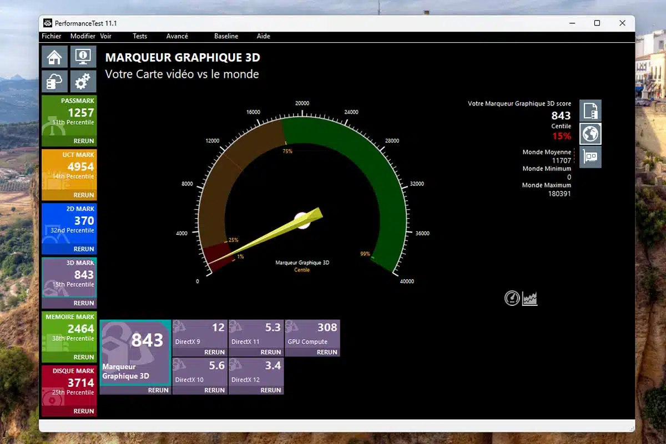Screen dimensions: 666x444
Task: Rerun the DirectX 10 test
Action: (x=214, y=390)
